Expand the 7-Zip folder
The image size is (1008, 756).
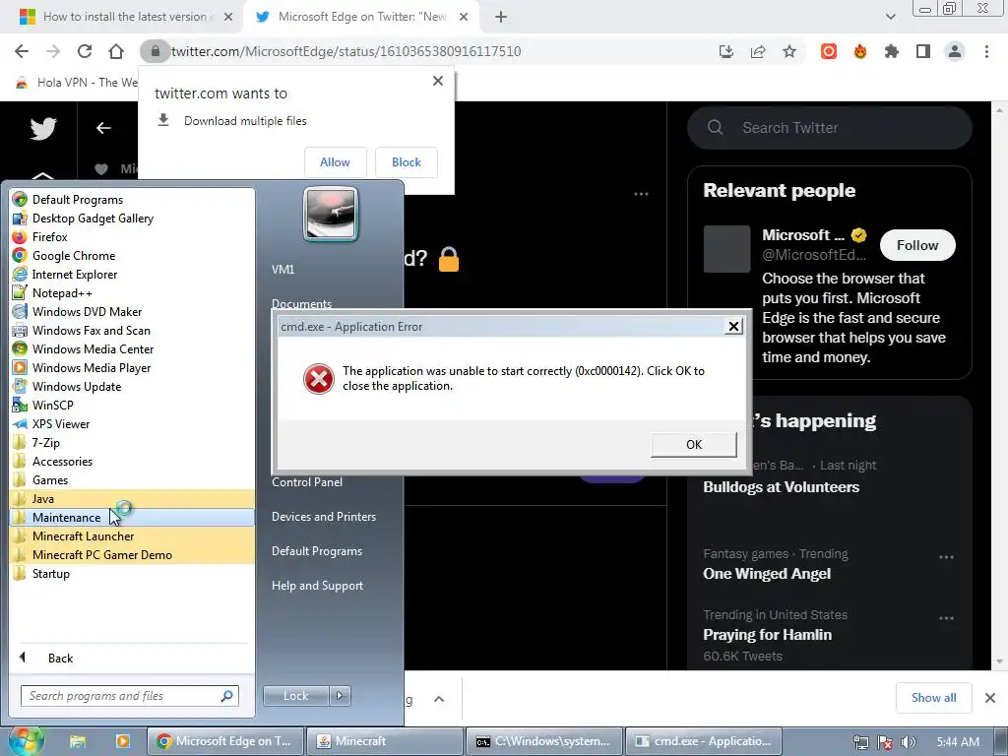132,442
